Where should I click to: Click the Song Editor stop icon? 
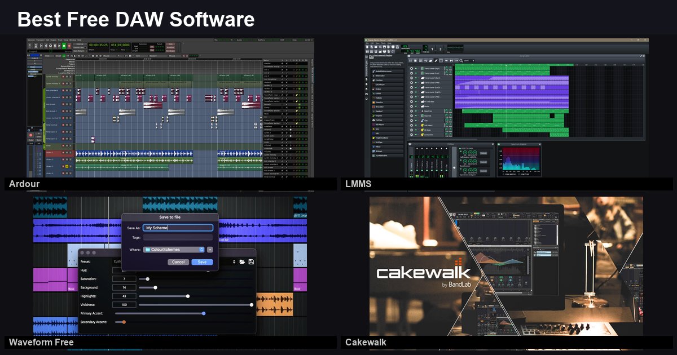pos(416,60)
